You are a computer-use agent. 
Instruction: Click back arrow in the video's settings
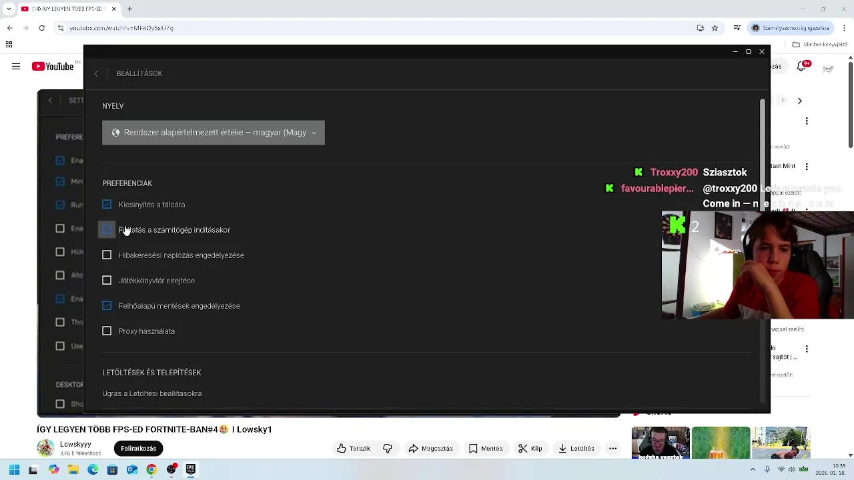[50, 100]
